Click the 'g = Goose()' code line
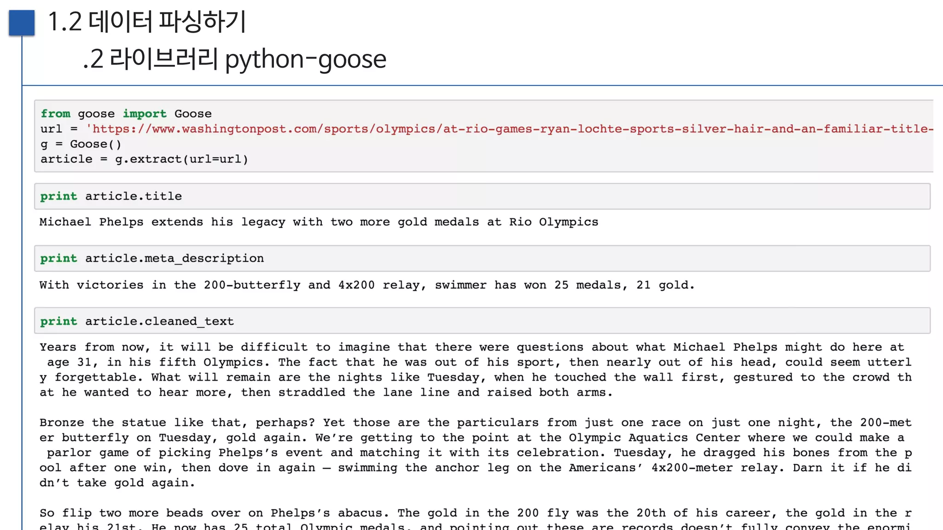Image resolution: width=943 pixels, height=530 pixels. point(81,144)
